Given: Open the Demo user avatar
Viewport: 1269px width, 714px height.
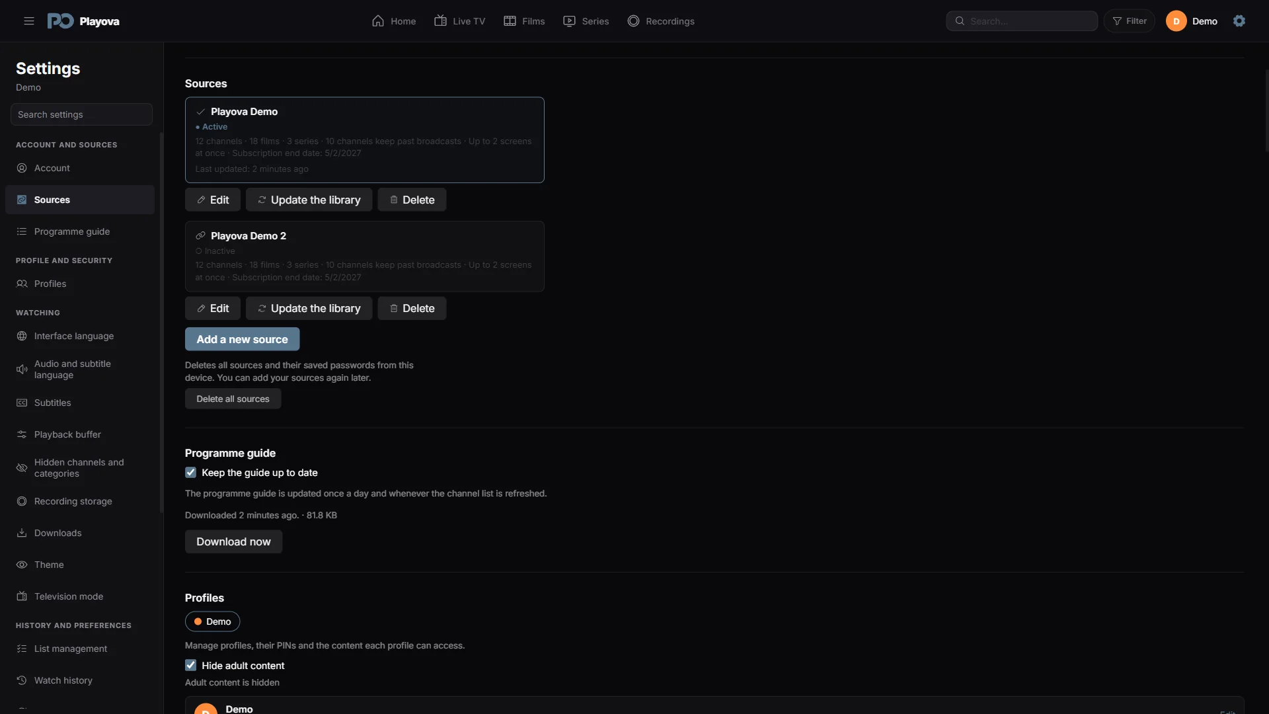Looking at the screenshot, I should pos(1176,21).
